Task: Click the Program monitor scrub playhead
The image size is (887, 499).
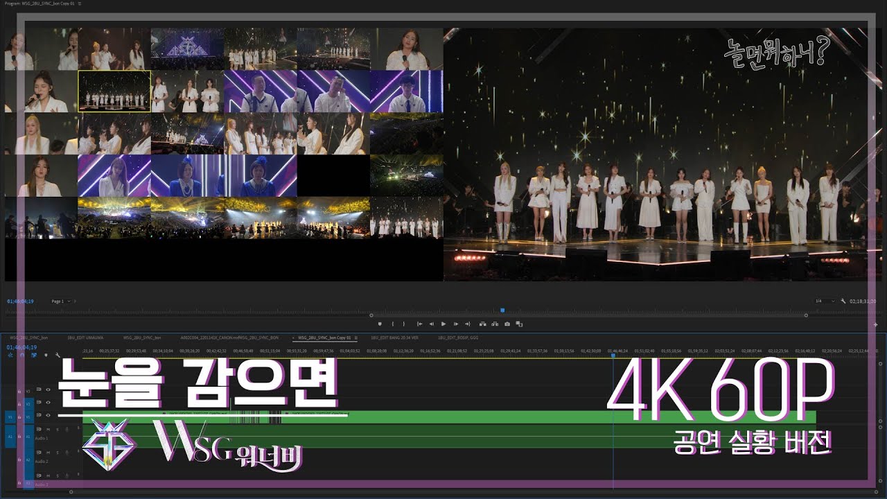Action: coord(502,310)
